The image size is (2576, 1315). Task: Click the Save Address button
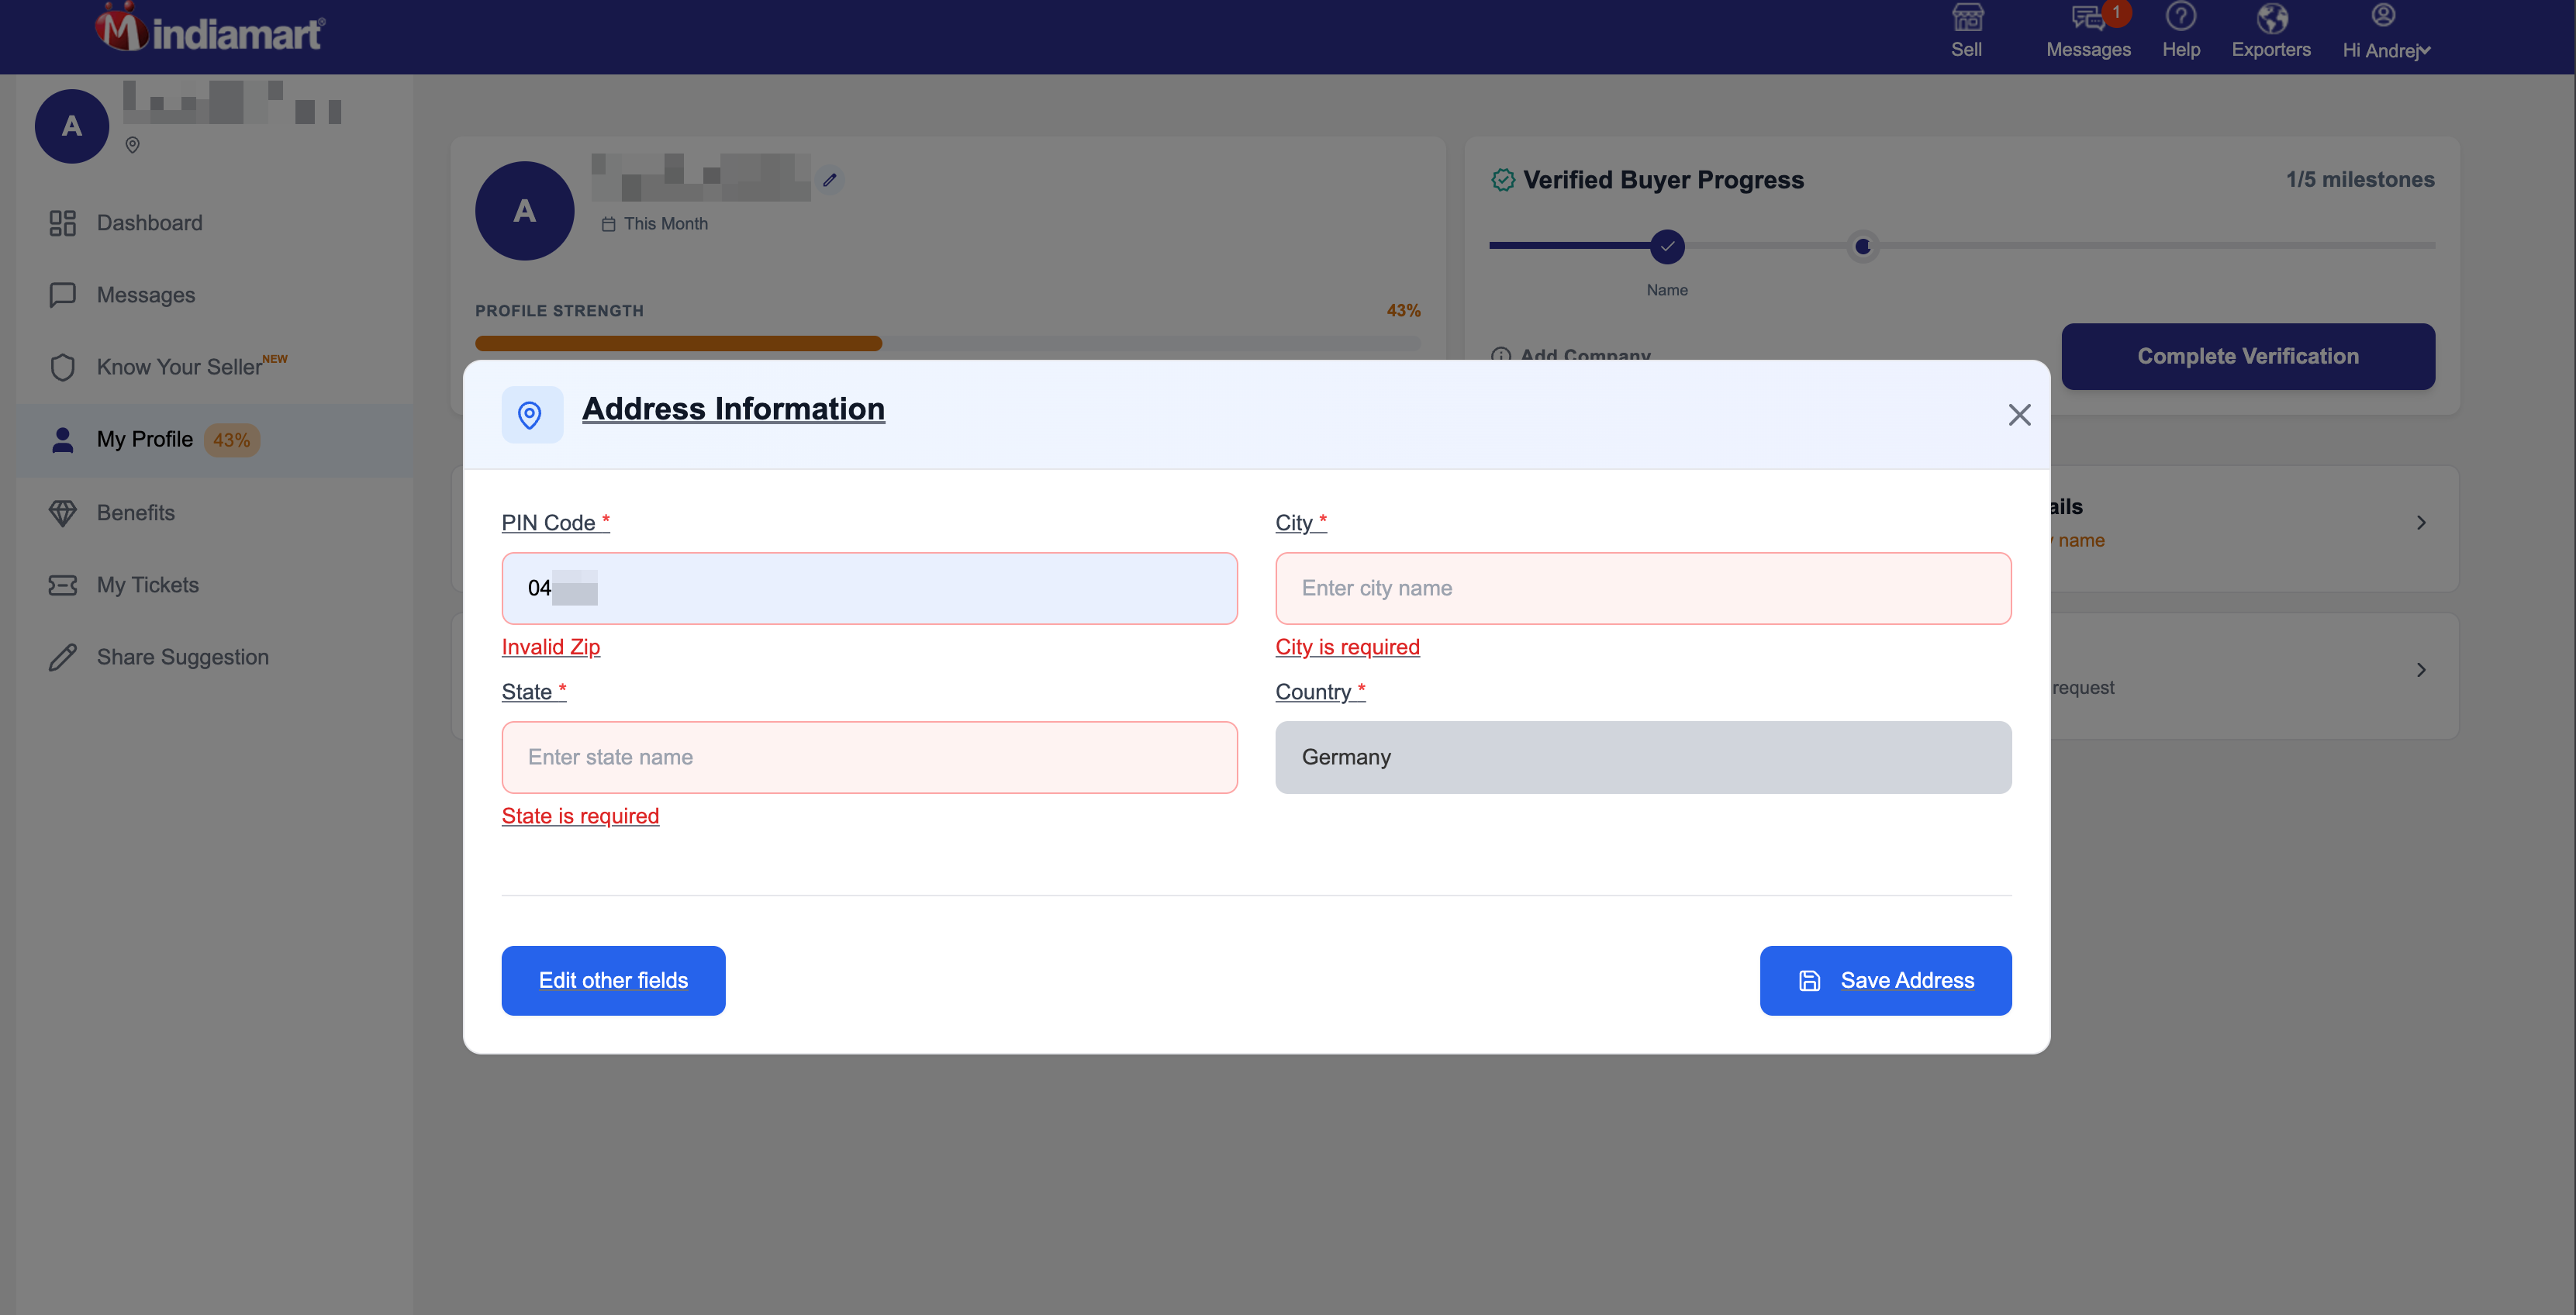pyautogui.click(x=1885, y=980)
